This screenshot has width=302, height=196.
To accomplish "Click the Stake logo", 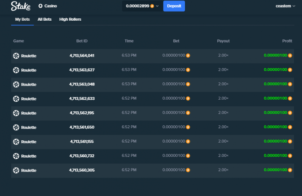I will [21, 6].
